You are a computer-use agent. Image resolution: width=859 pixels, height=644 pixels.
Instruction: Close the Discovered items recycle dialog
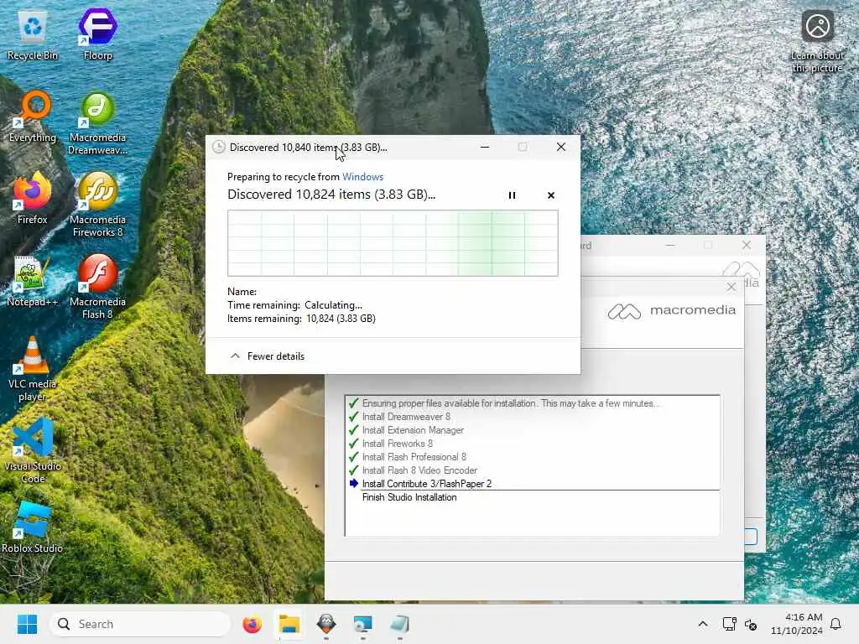click(561, 148)
